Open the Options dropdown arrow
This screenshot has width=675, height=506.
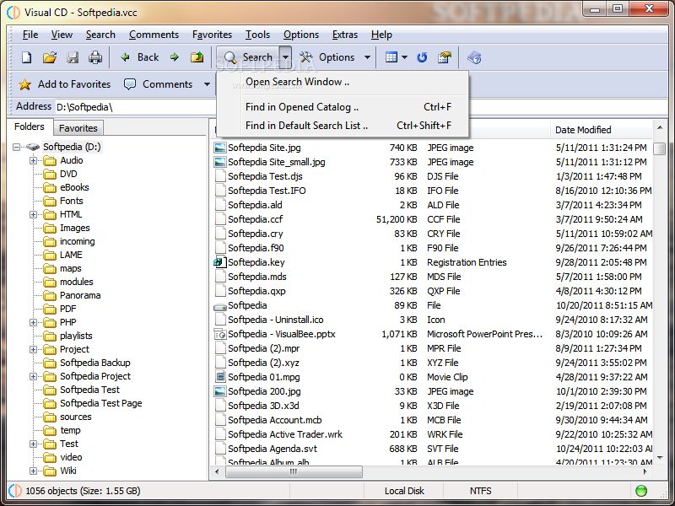[x=367, y=57]
